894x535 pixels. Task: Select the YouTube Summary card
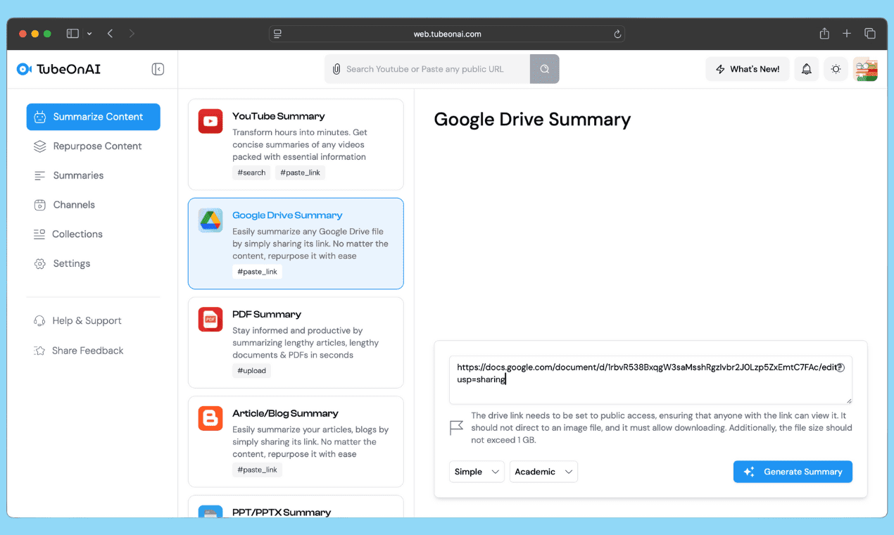(296, 144)
